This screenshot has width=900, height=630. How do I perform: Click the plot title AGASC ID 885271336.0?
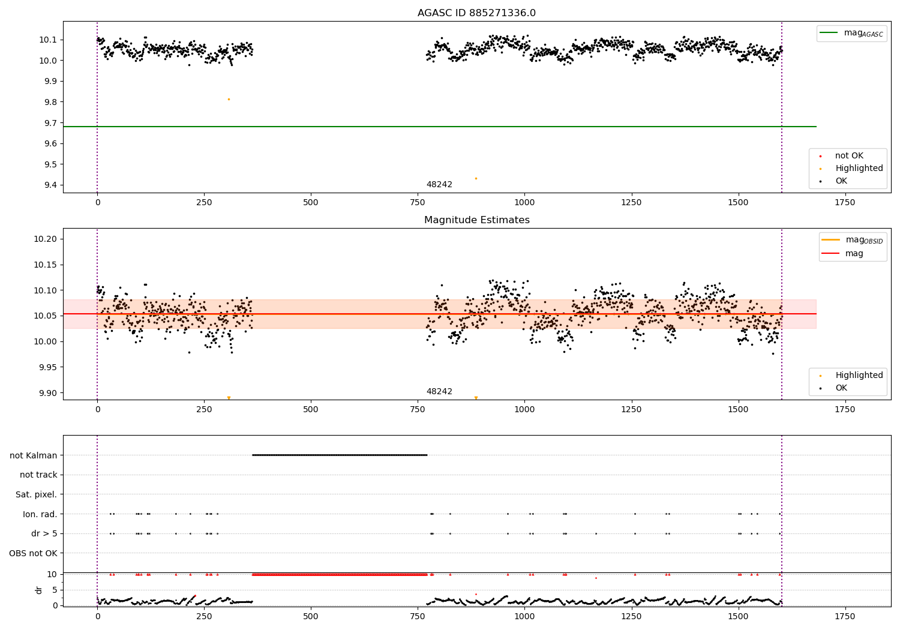pyautogui.click(x=476, y=13)
